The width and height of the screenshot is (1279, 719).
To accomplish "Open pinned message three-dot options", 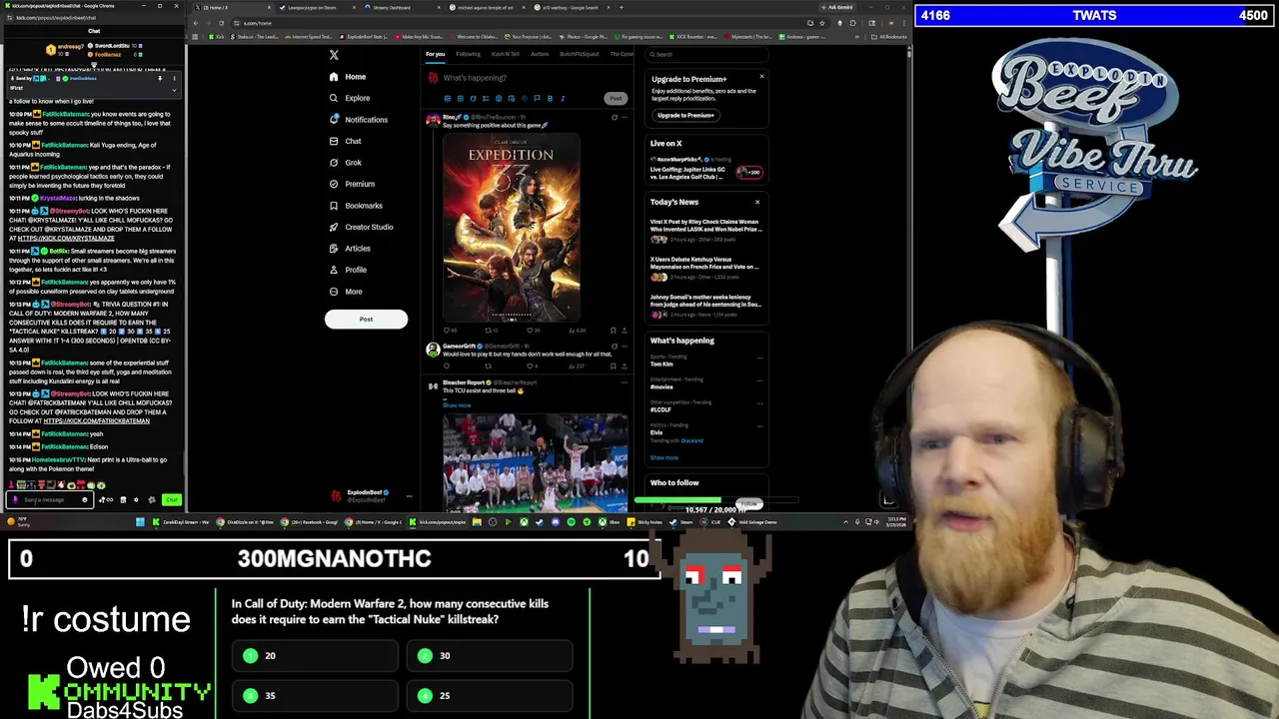I will pyautogui.click(x=174, y=78).
